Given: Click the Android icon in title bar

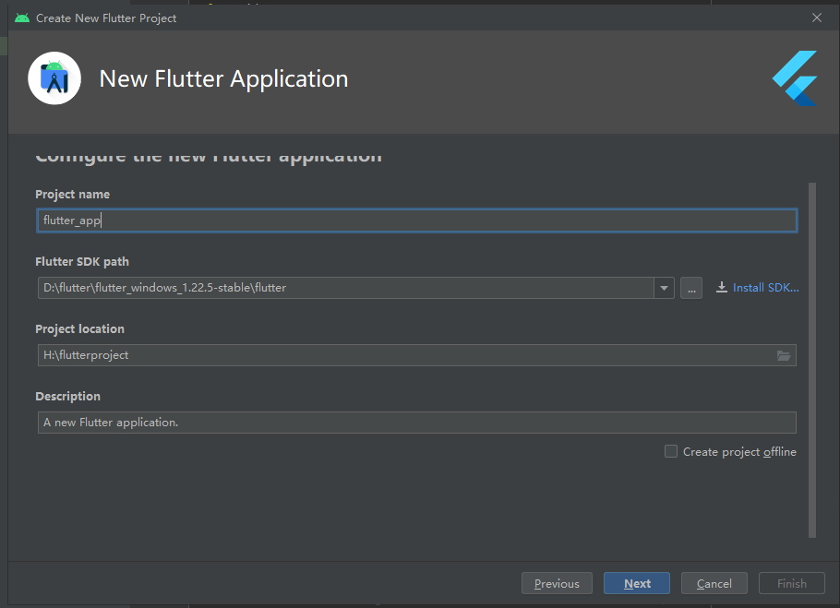Looking at the screenshot, I should (22, 18).
